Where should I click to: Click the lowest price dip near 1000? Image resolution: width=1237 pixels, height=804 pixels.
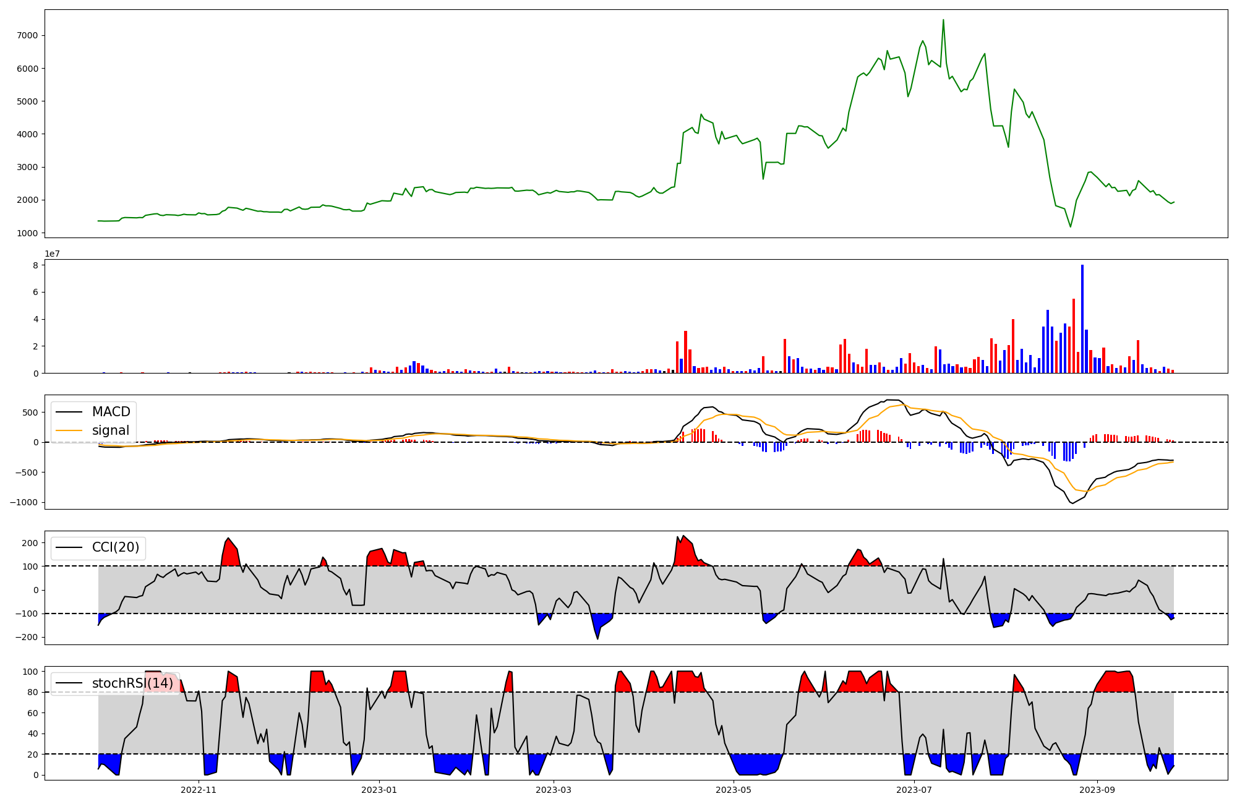coord(1071,226)
